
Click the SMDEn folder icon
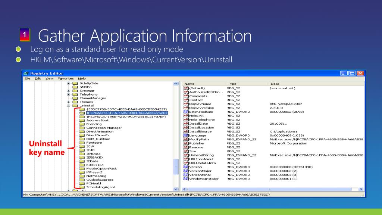pyautogui.click(x=75, y=87)
